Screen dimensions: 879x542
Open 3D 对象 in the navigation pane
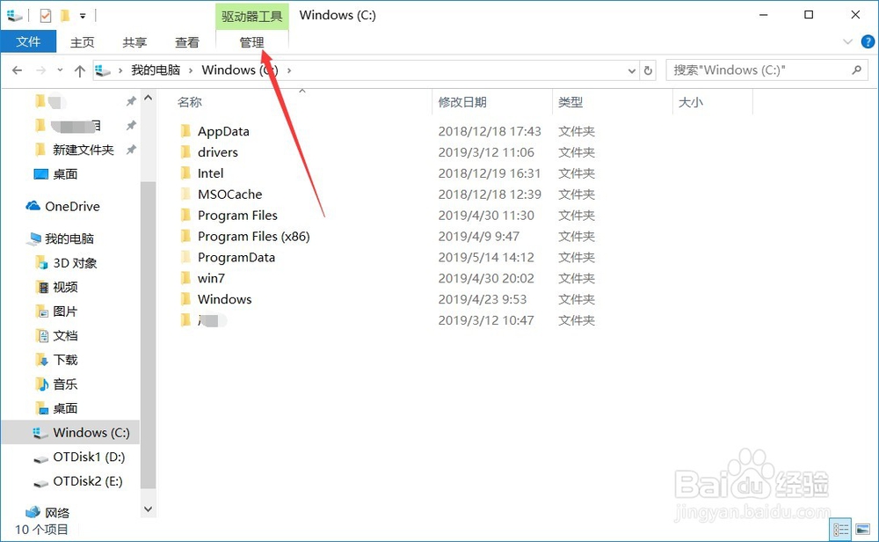75,263
